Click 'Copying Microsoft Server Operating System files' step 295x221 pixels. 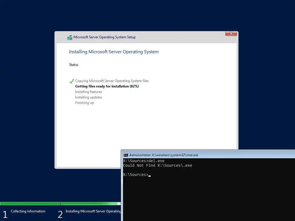(x=112, y=81)
